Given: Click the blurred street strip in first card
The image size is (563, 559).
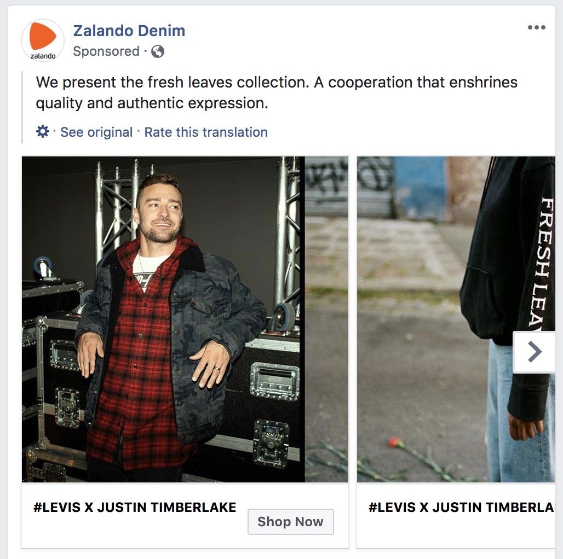Looking at the screenshot, I should tap(326, 319).
